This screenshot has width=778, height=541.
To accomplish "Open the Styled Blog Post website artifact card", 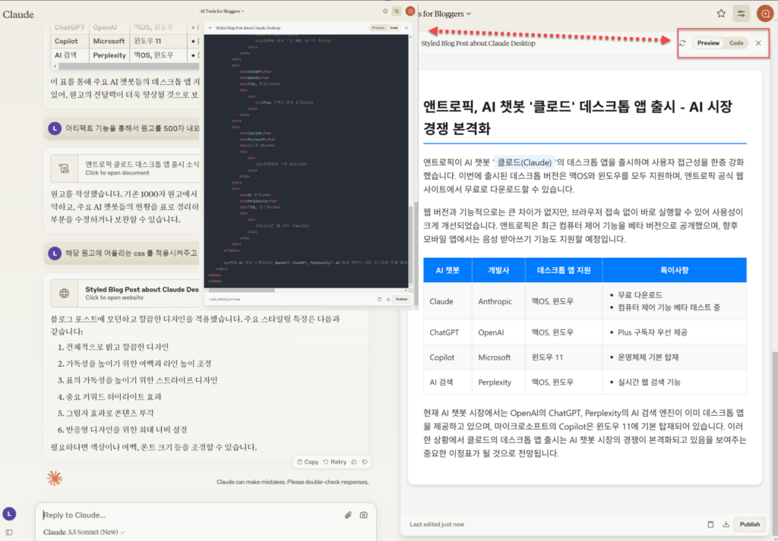I will 125,293.
